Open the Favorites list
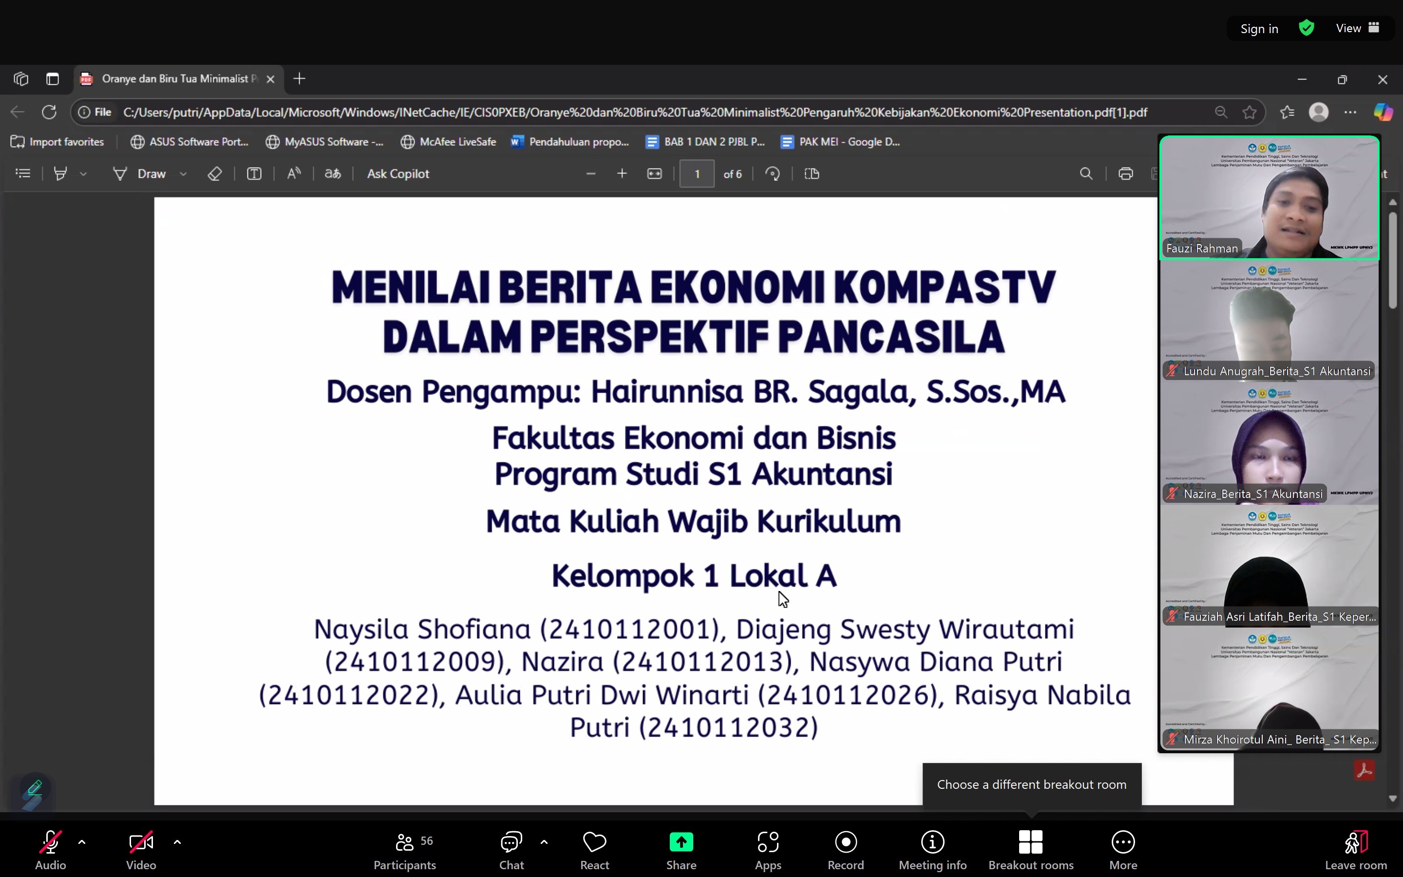The image size is (1403, 877). click(1287, 112)
